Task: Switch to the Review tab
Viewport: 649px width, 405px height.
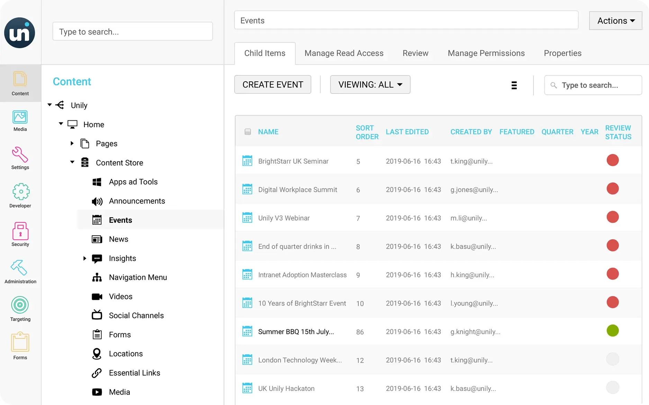Action: pos(415,53)
